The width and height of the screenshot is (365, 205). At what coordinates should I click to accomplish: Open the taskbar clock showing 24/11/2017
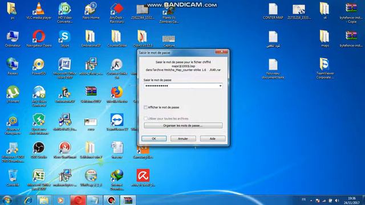coord(351,200)
